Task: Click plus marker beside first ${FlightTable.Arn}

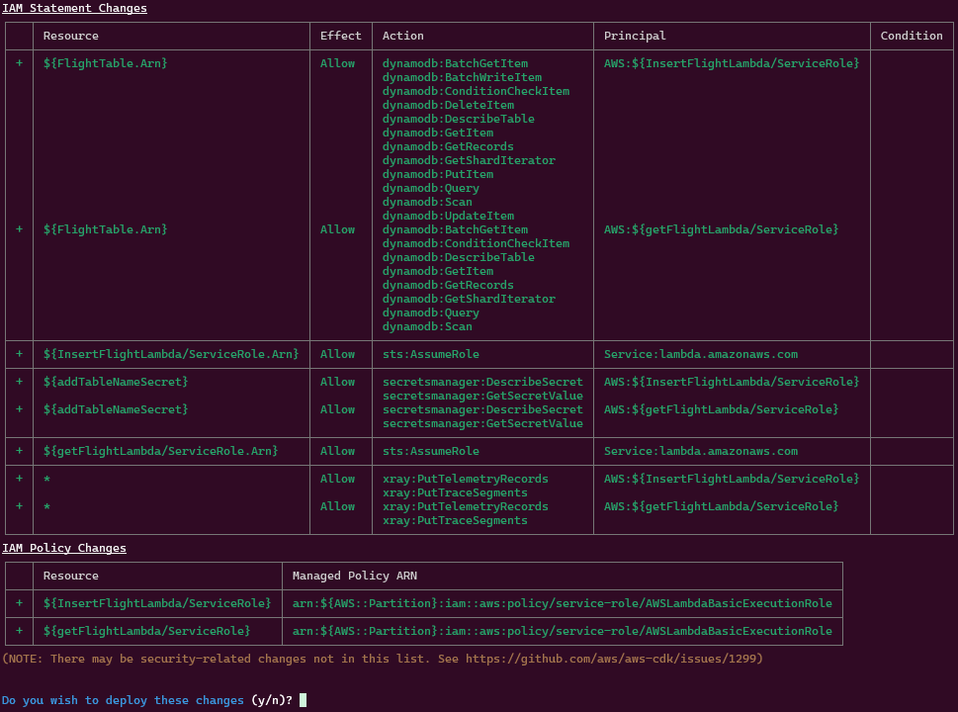Action: point(20,63)
